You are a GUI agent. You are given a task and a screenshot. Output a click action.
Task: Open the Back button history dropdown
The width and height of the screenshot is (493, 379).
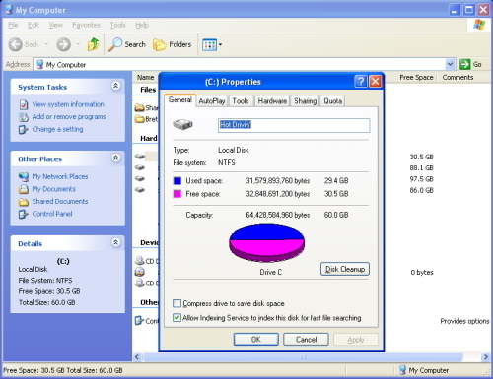46,44
